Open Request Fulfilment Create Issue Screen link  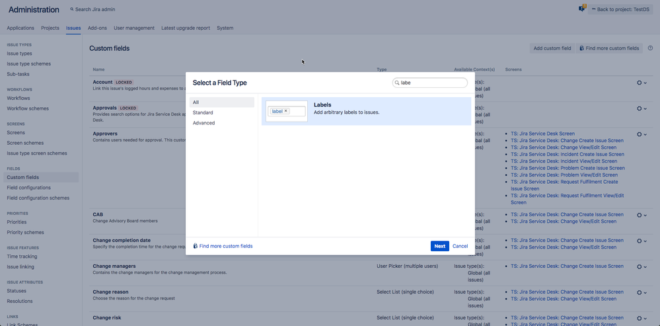coord(564,185)
